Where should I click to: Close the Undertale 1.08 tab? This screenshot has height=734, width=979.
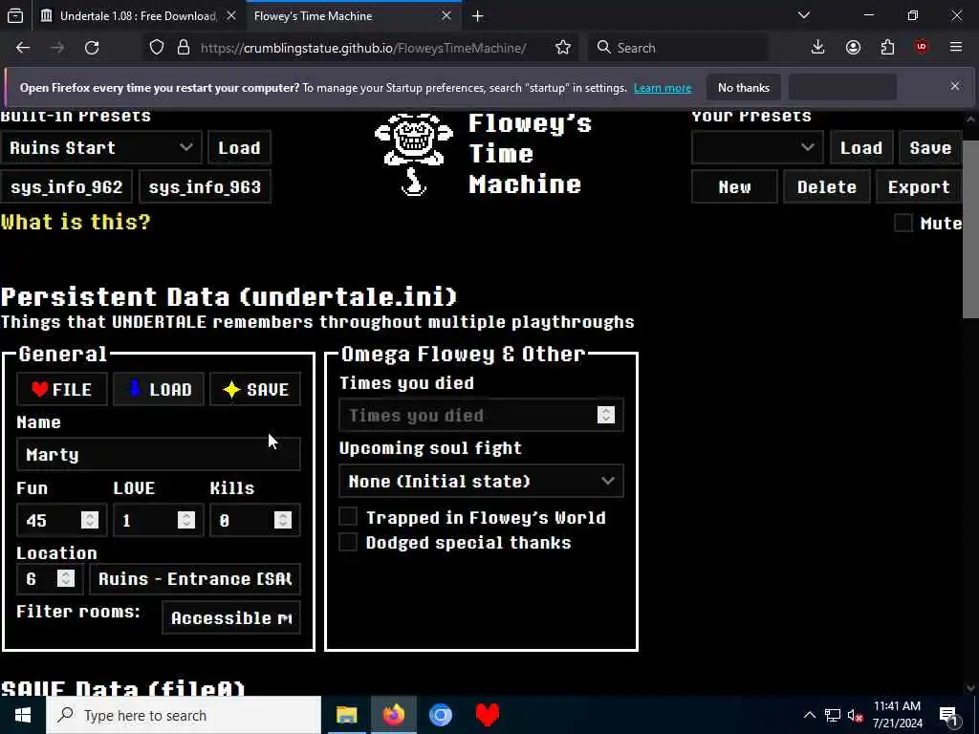pos(231,16)
